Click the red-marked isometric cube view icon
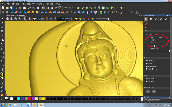The image size is (172, 107). pos(7,19)
